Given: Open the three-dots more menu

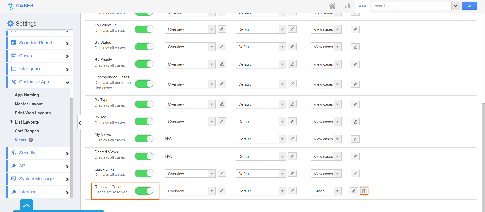Looking at the screenshot, I should pos(362,6).
